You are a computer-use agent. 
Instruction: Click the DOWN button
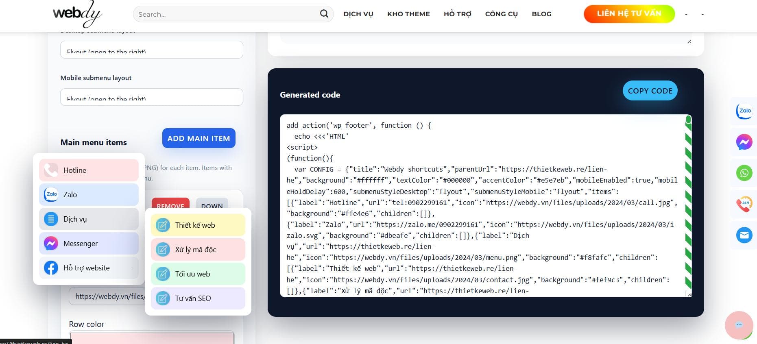point(212,203)
